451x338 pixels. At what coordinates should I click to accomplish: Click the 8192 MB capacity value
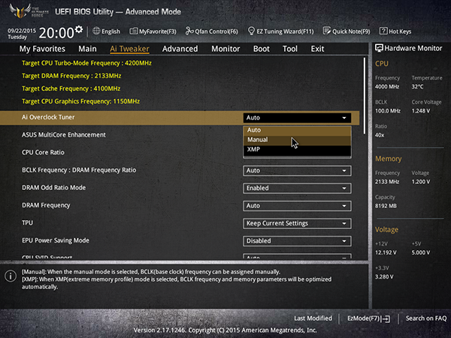pyautogui.click(x=386, y=206)
